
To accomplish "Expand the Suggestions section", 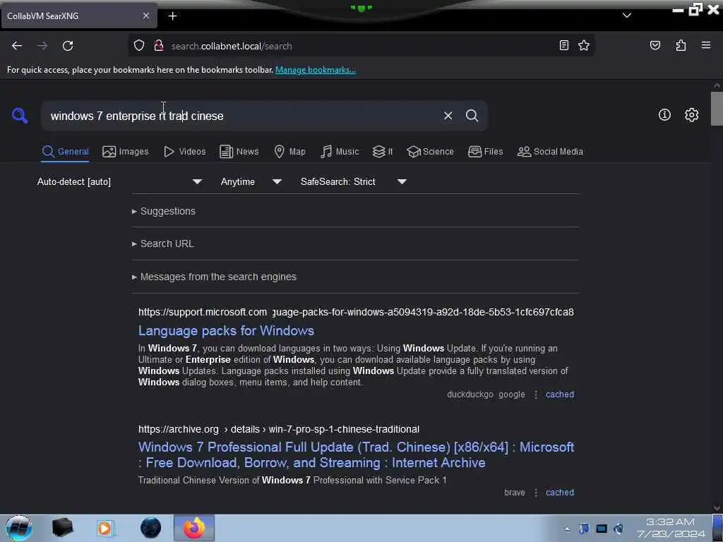I will tap(164, 211).
